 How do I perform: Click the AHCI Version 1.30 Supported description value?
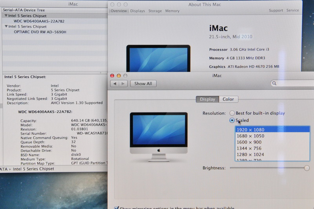pyautogui.click(x=77, y=103)
